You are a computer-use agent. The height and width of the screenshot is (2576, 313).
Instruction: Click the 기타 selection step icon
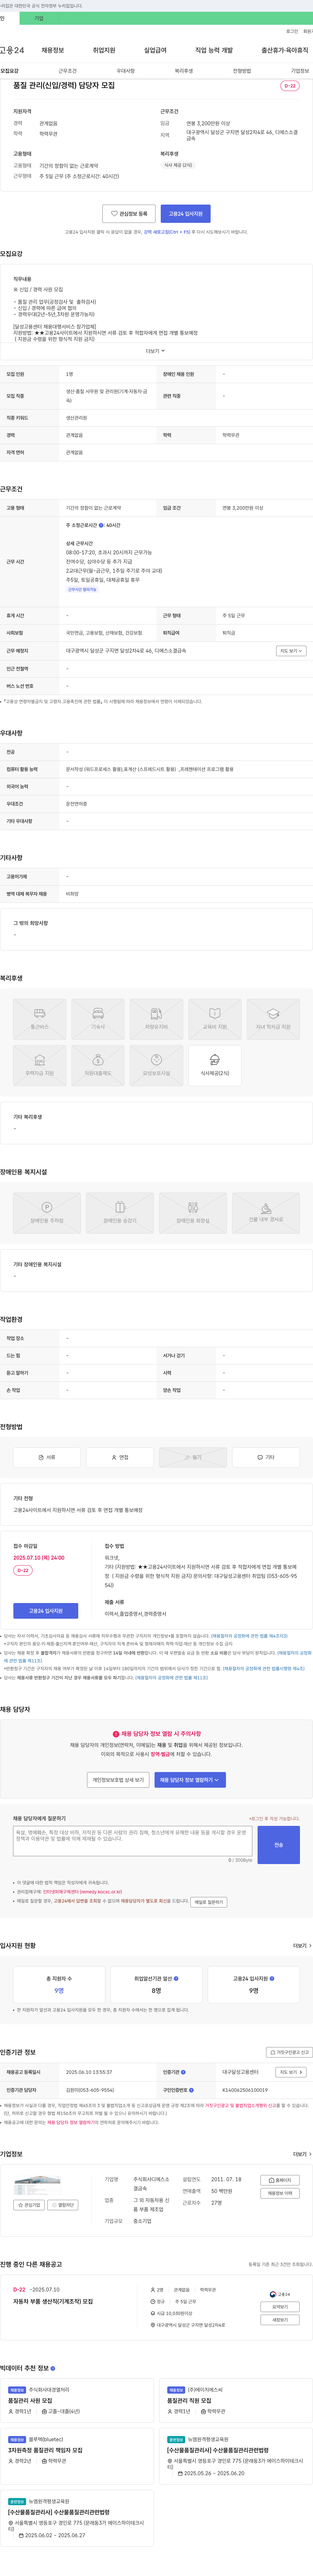tap(266, 1457)
